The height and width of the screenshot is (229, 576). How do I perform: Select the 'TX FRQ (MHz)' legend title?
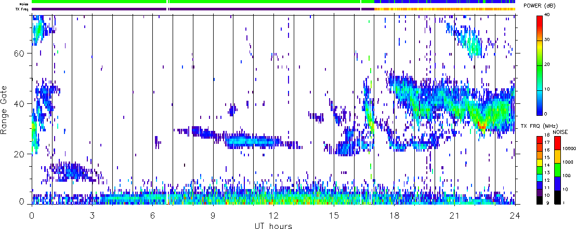point(539,126)
